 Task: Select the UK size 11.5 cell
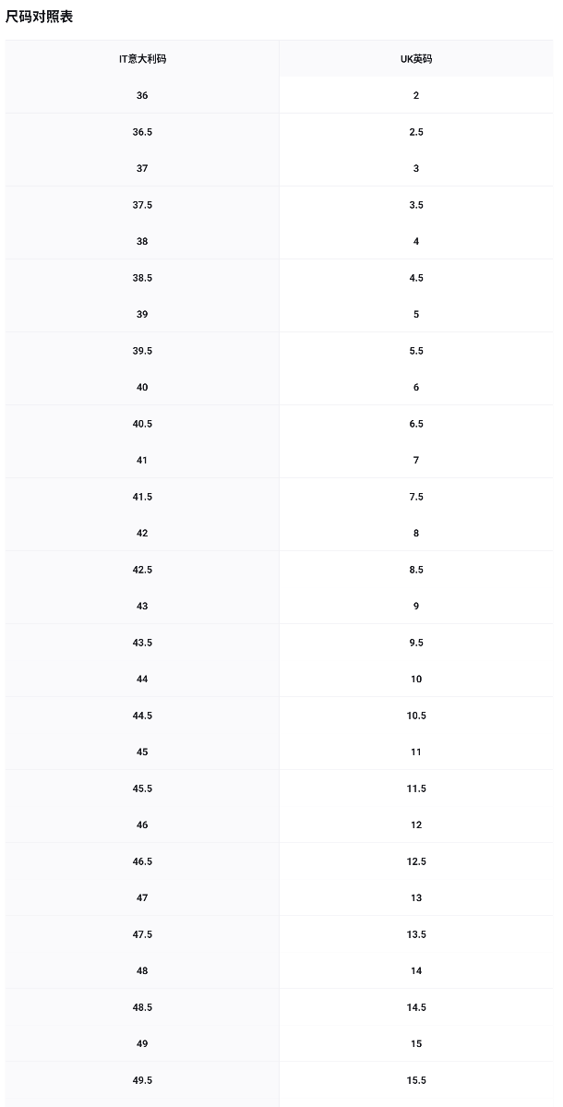tap(416, 788)
